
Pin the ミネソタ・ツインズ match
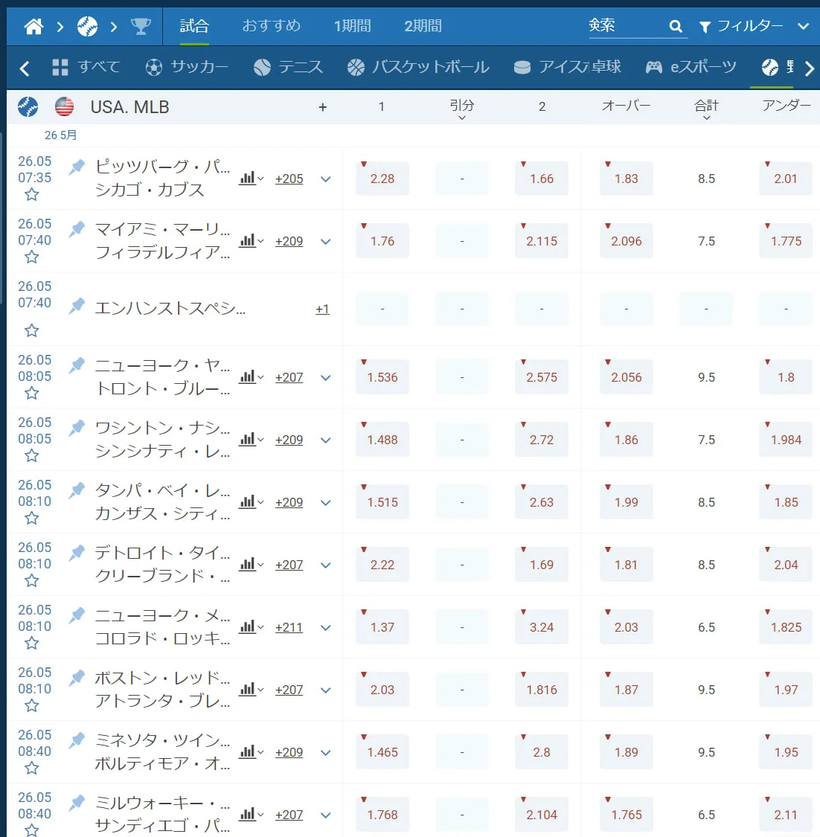tap(77, 741)
